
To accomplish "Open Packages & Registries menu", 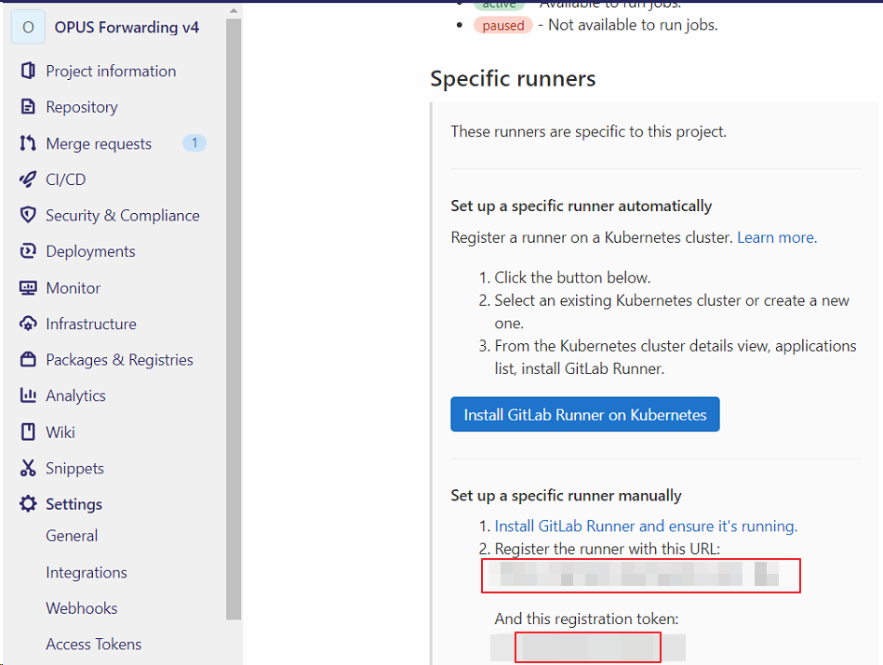I will coord(119,360).
